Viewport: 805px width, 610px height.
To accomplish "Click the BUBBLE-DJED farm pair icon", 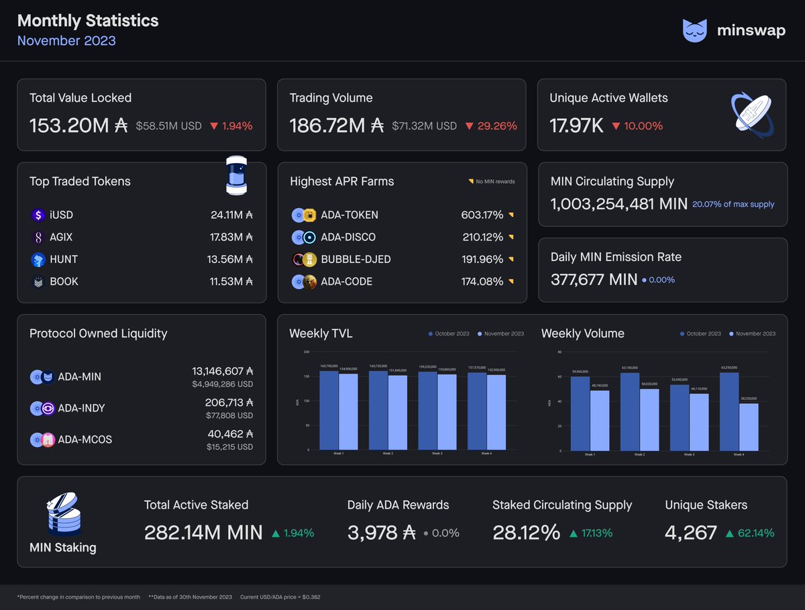I will (304, 260).
